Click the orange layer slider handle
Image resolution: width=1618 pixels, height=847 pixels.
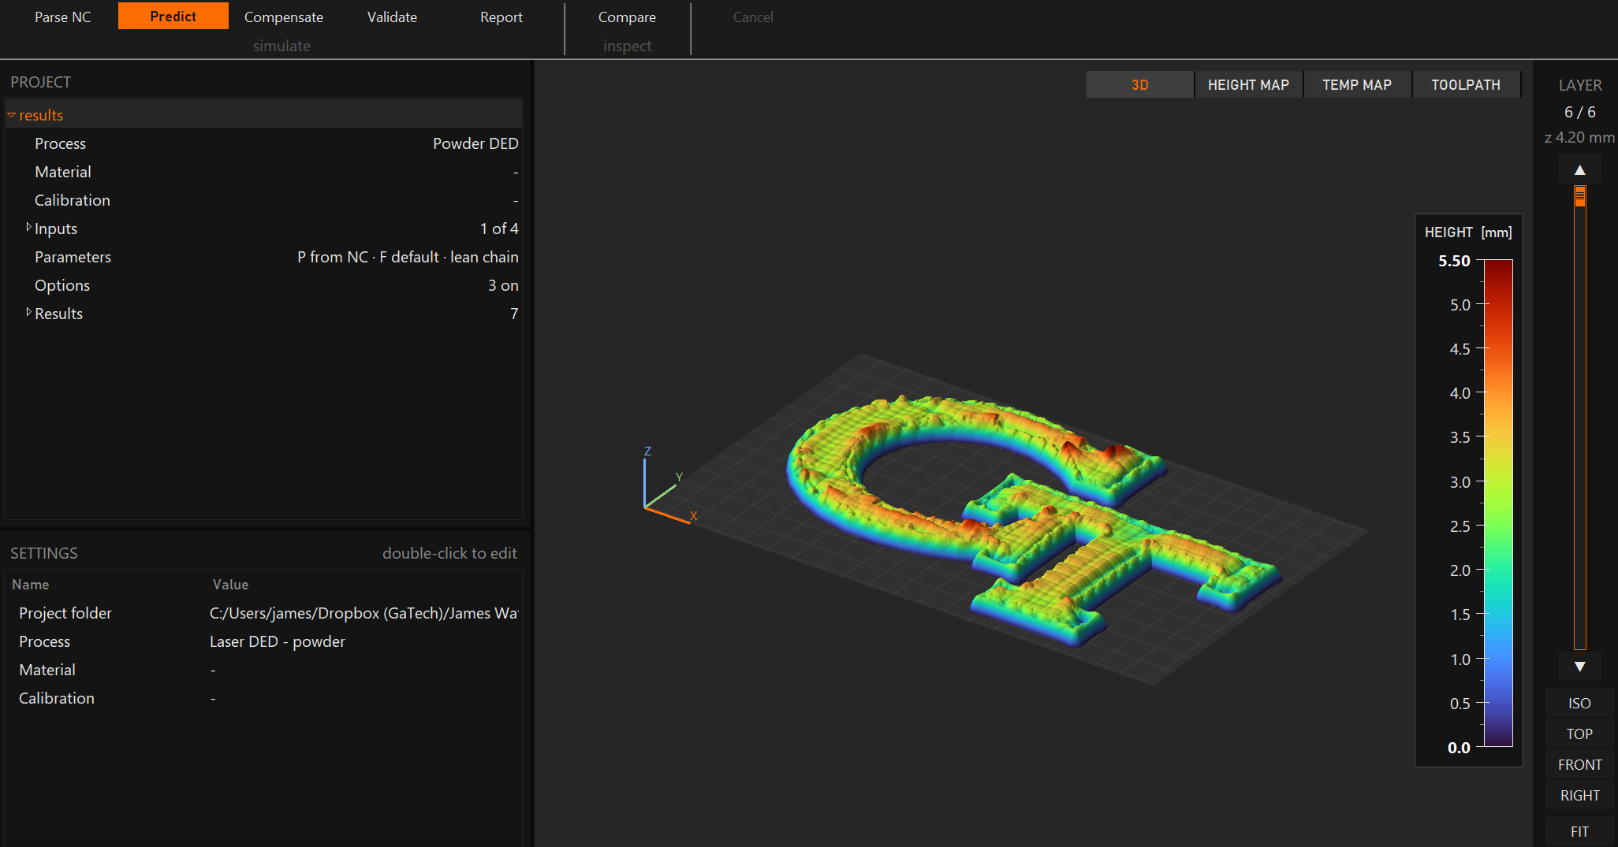[x=1579, y=195]
